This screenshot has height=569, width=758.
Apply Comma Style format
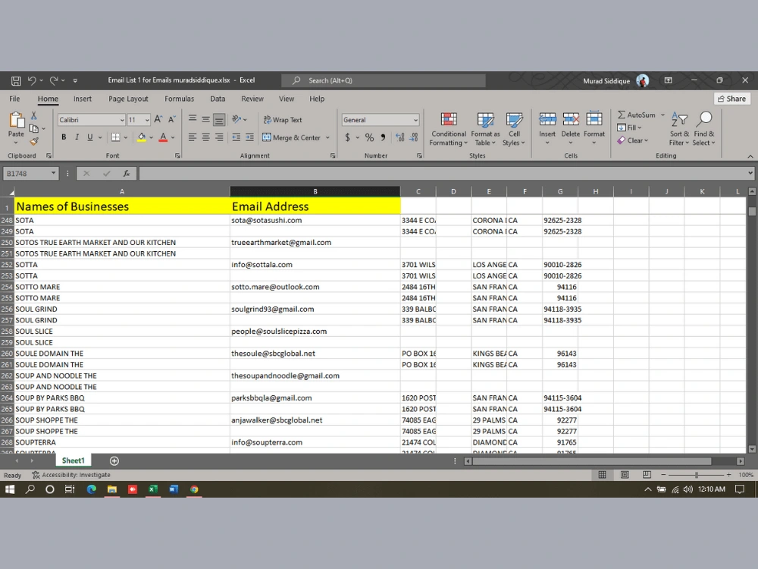(x=383, y=138)
